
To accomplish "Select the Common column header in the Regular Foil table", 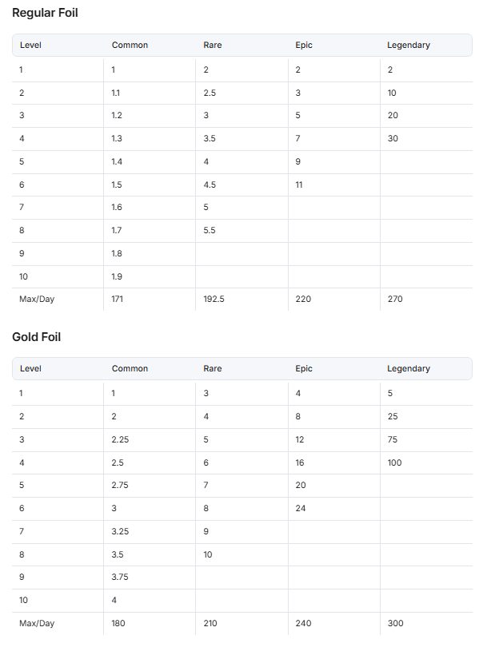I will pos(130,45).
